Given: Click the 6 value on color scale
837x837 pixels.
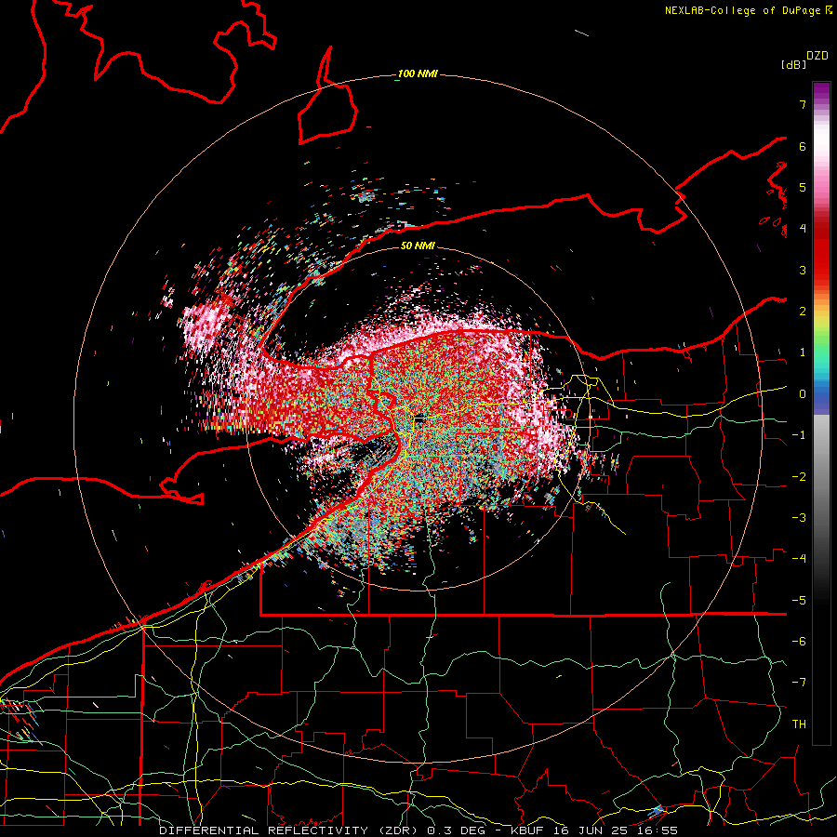Looking at the screenshot, I should (803, 146).
